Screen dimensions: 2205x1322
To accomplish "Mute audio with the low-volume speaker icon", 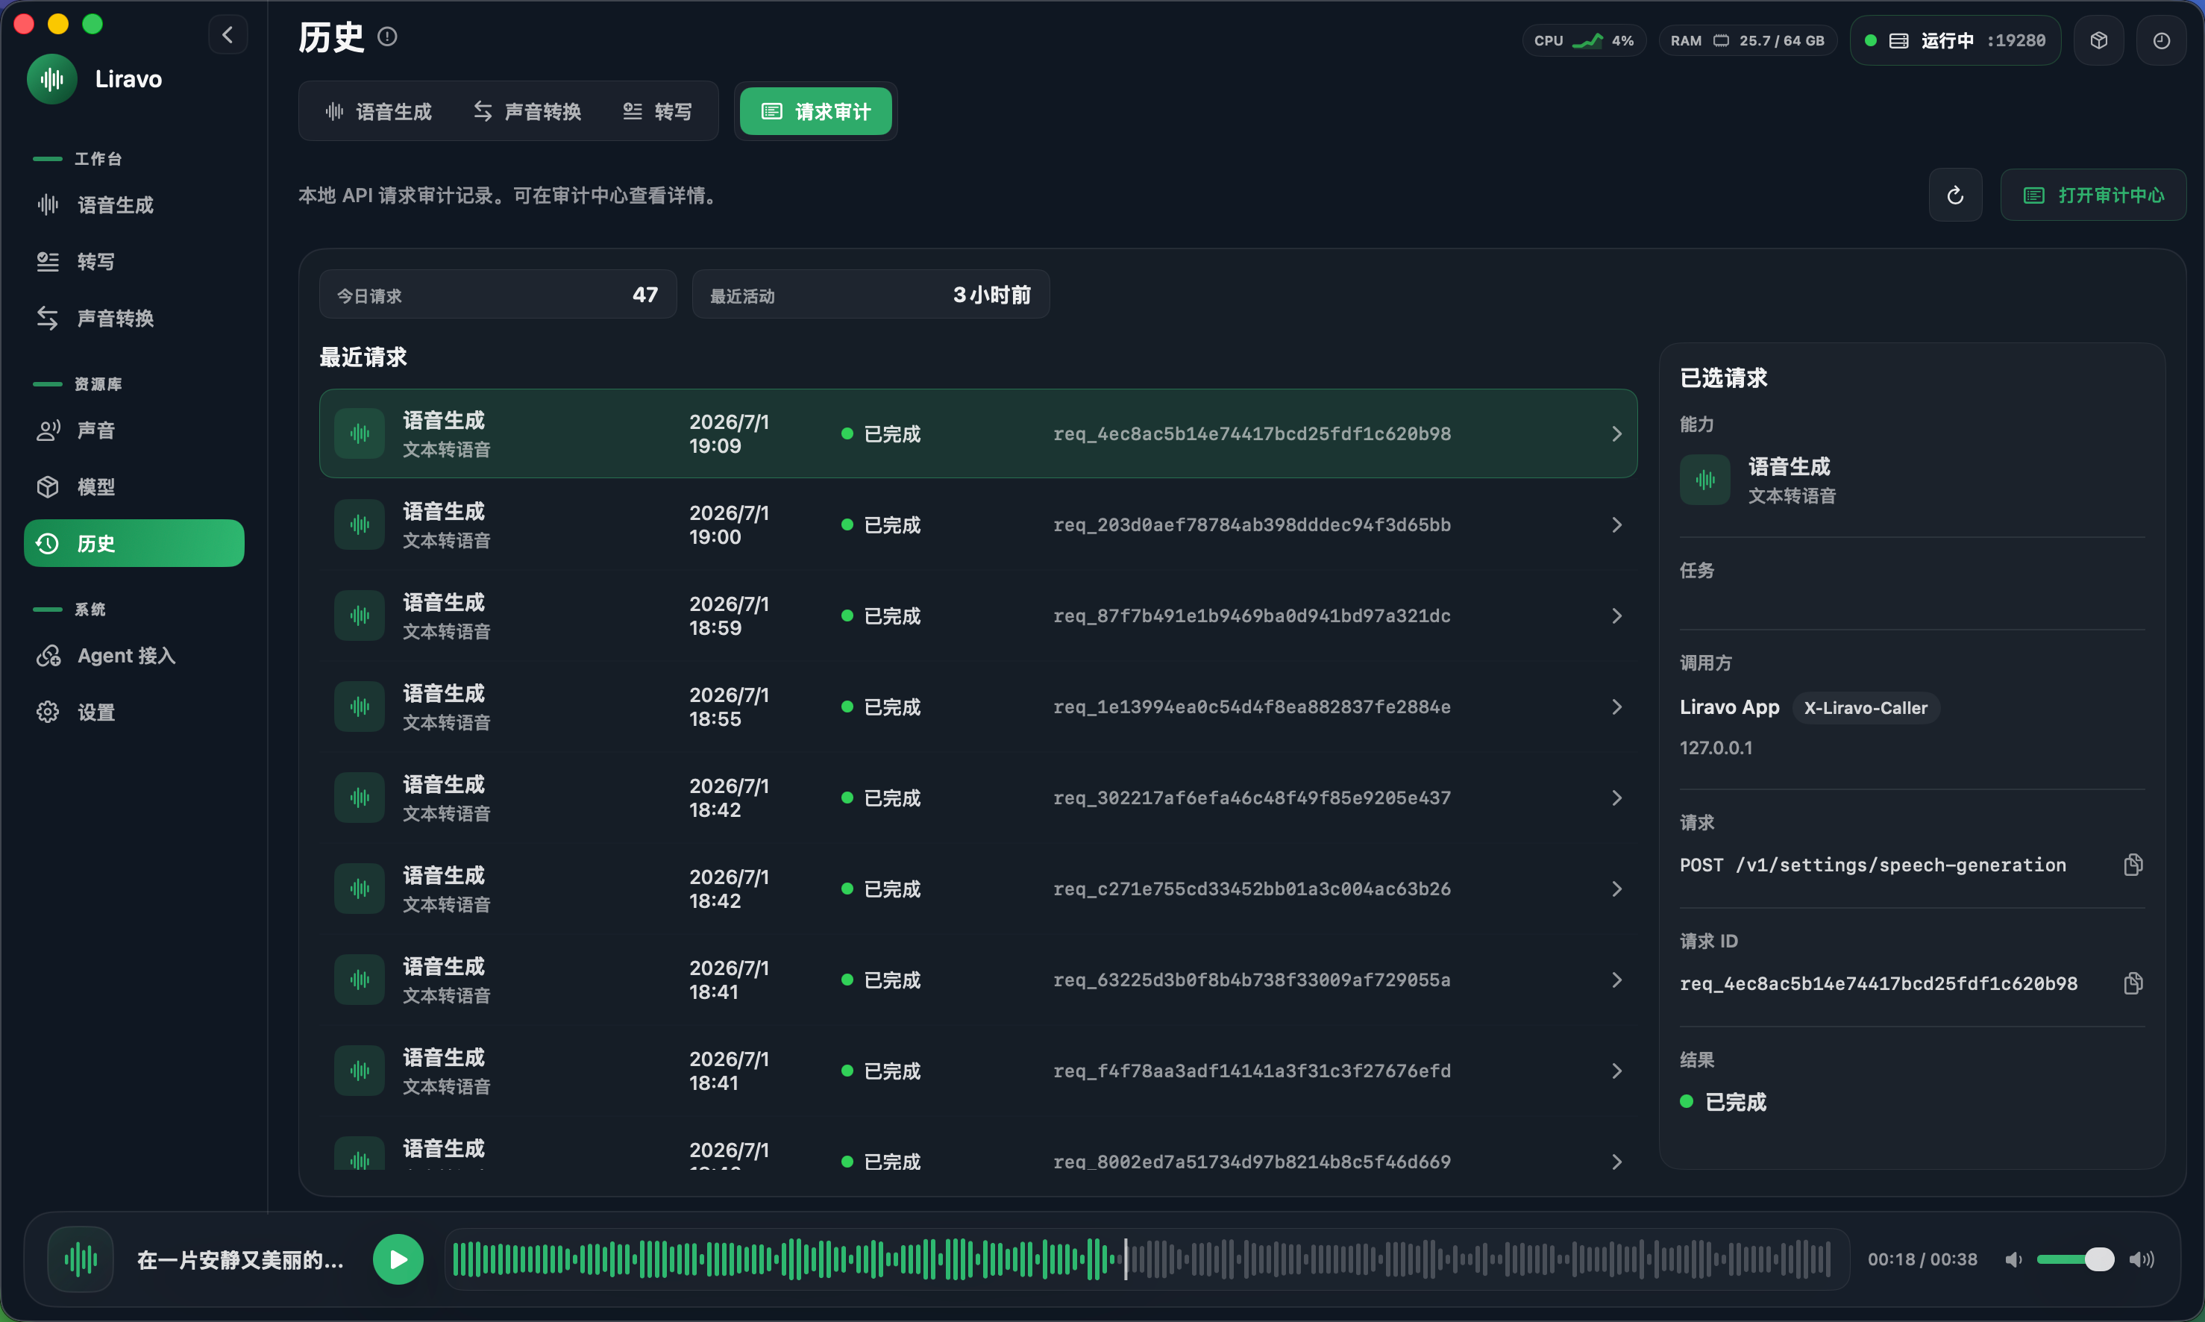I will (x=2013, y=1259).
